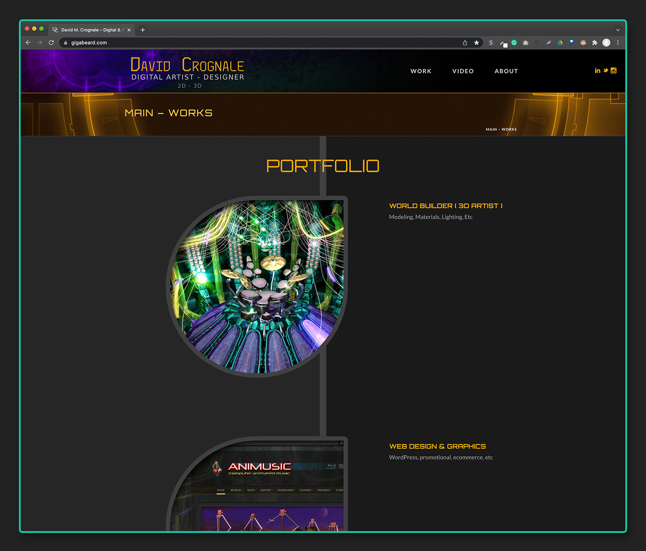The height and width of the screenshot is (551, 646).
Task: Open the ABOUT menu item
Action: tap(506, 71)
